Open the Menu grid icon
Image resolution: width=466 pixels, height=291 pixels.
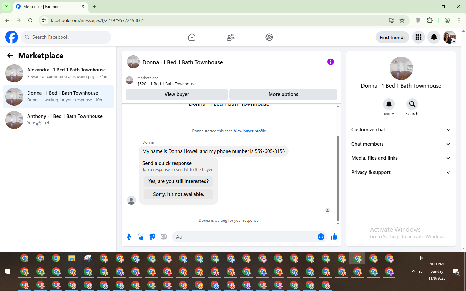pos(418,37)
